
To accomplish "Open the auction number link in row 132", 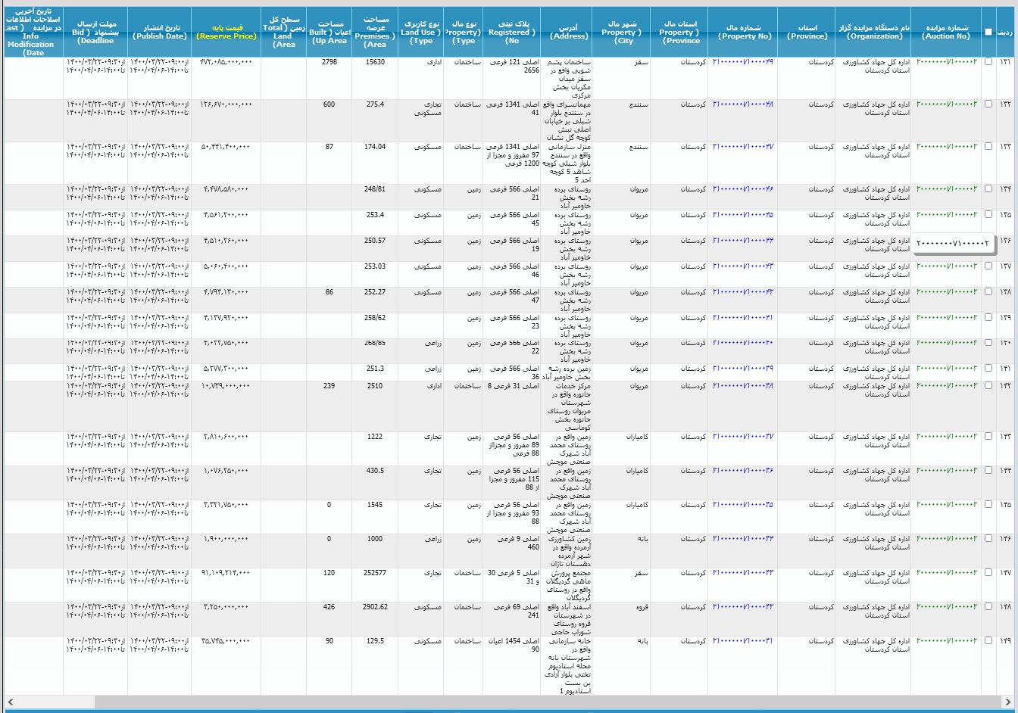I will click(x=947, y=104).
